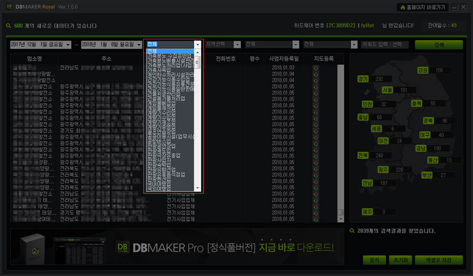
Task: Select the highlighted 전체 option in the category list
Action: [170, 51]
